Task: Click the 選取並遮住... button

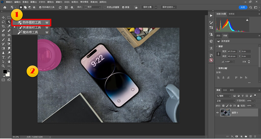Action: (x=169, y=7)
